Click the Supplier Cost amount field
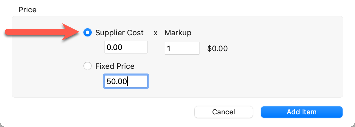The width and height of the screenshot is (355, 127). pos(126,47)
